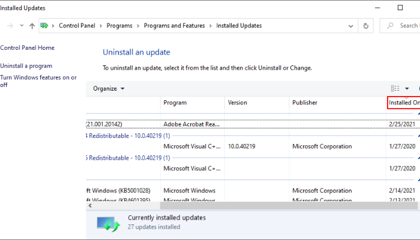Viewport: 420px width, 240px height.
Task: Go forward using the forward arrow
Action: click(10, 26)
